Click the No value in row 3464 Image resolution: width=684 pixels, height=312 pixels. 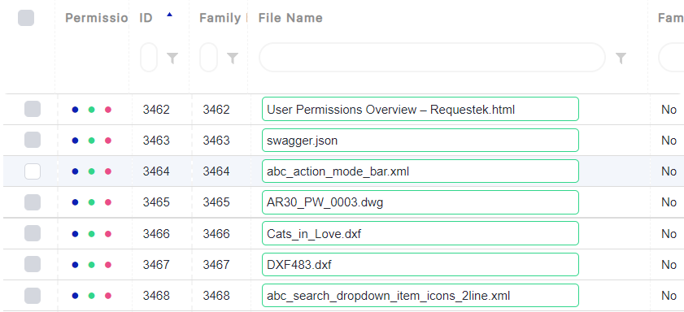[669, 171]
